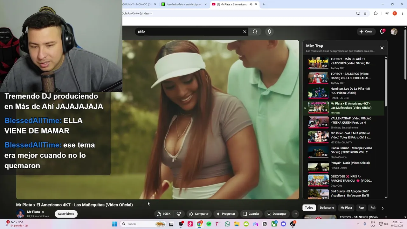Open a new browser tab
Image resolution: width=407 pixels, height=229 pixels.
pos(264,4)
